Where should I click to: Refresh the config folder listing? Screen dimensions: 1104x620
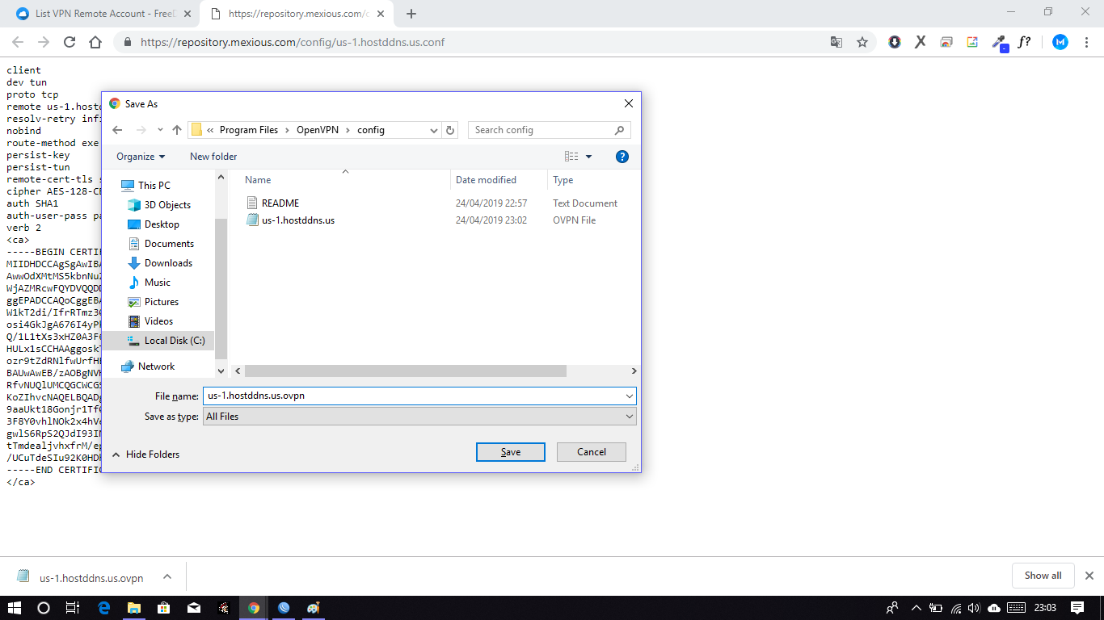click(x=450, y=130)
